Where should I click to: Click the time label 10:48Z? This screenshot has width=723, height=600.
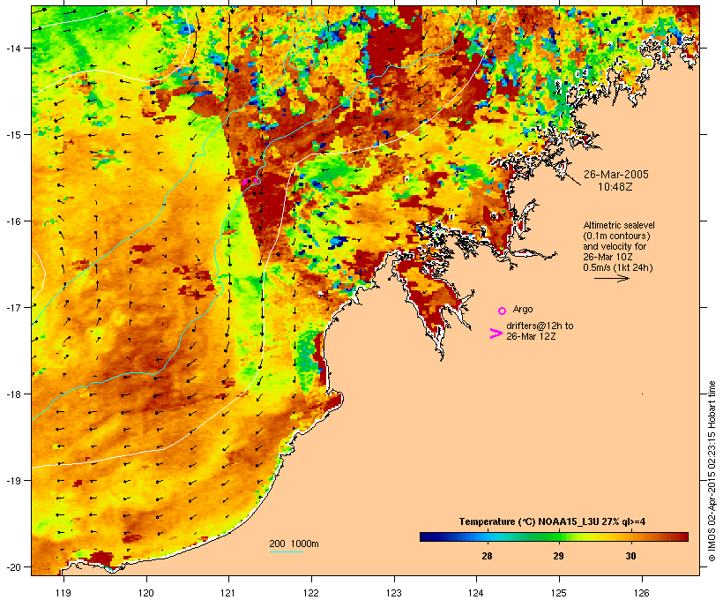pos(615,187)
